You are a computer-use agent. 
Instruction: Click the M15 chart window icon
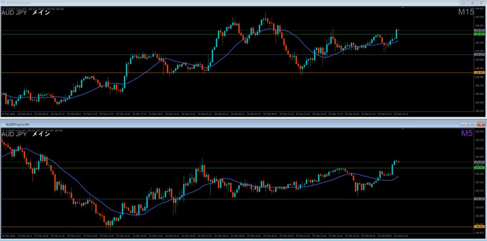[x=3, y=3]
